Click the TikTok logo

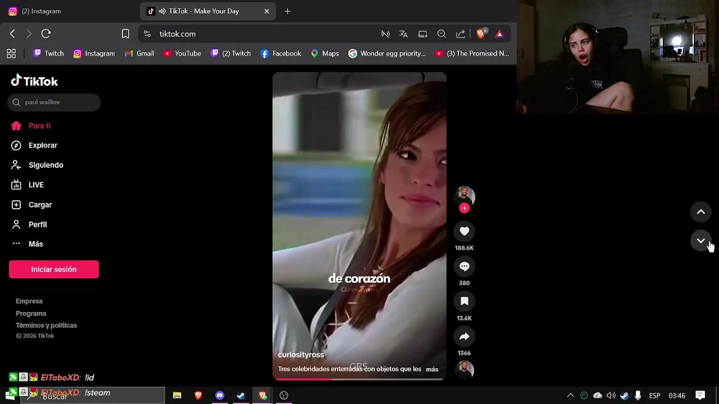click(x=34, y=81)
